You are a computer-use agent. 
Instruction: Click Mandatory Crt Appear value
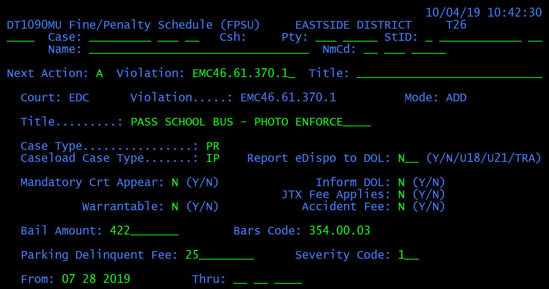pos(175,182)
